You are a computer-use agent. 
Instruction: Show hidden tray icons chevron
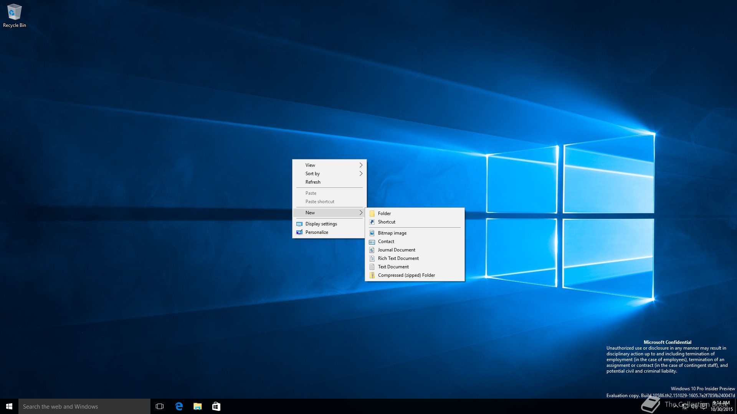click(676, 406)
